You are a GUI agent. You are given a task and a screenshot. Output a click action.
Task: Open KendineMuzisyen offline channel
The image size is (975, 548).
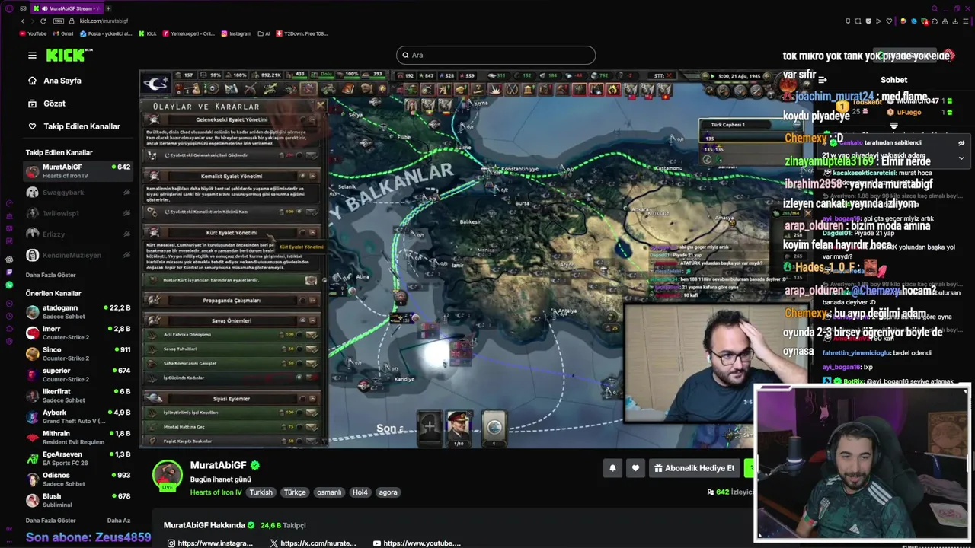coord(78,255)
